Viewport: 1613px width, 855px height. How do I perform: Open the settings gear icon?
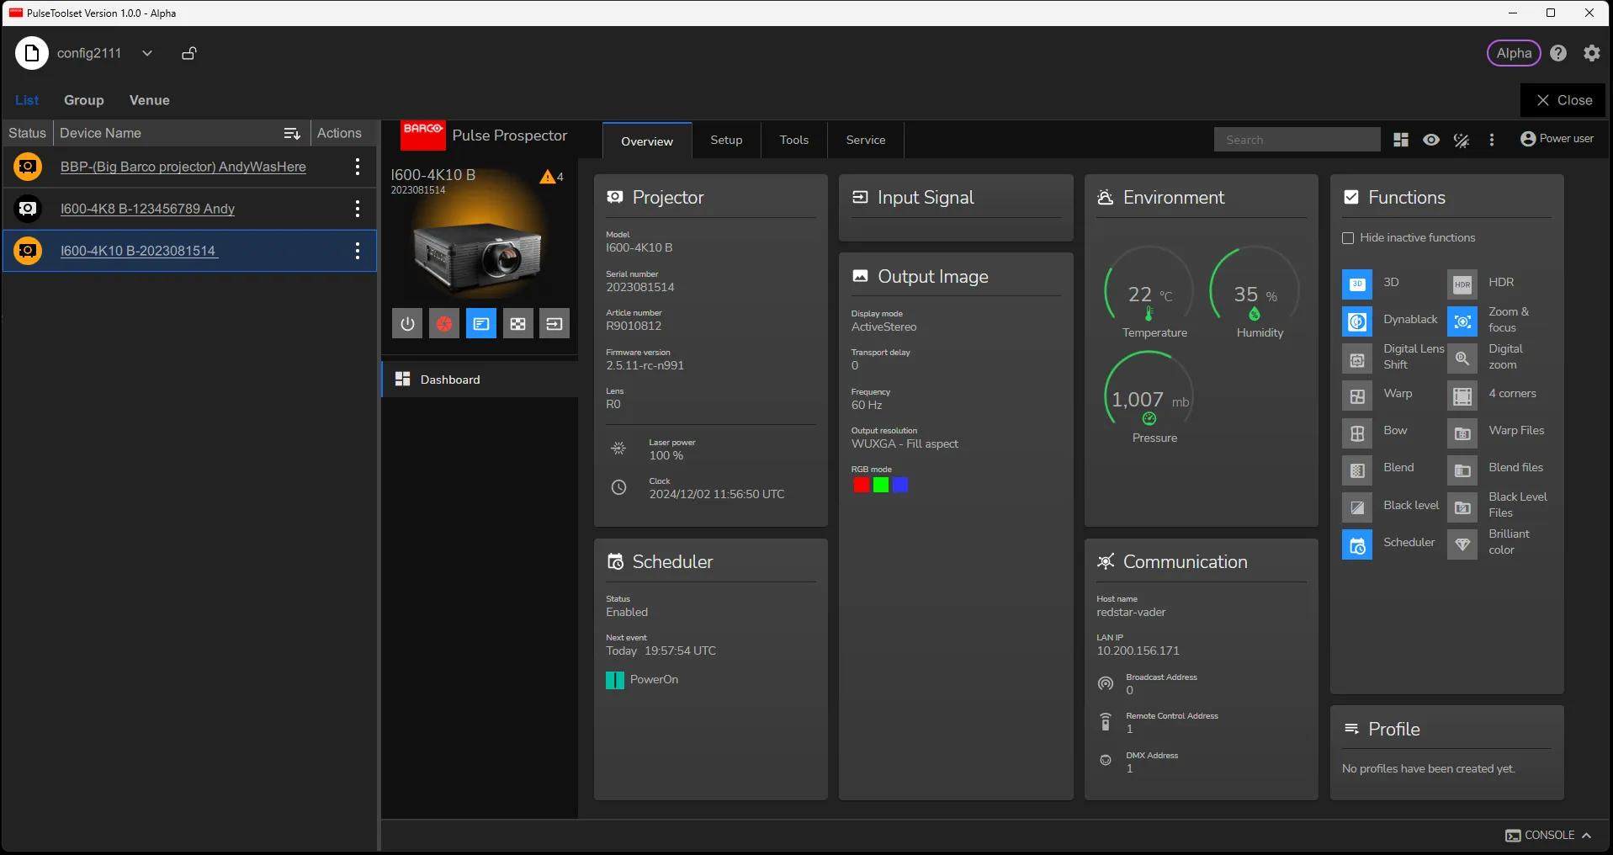(x=1591, y=53)
